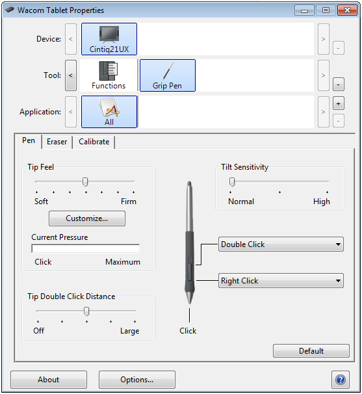Screen dimensions: 362x394
Task: Click the pen illustration image
Action: pyautogui.click(x=190, y=243)
